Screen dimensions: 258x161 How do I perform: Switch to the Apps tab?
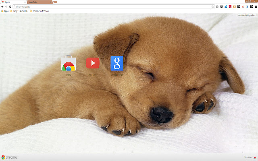click(13, 2)
